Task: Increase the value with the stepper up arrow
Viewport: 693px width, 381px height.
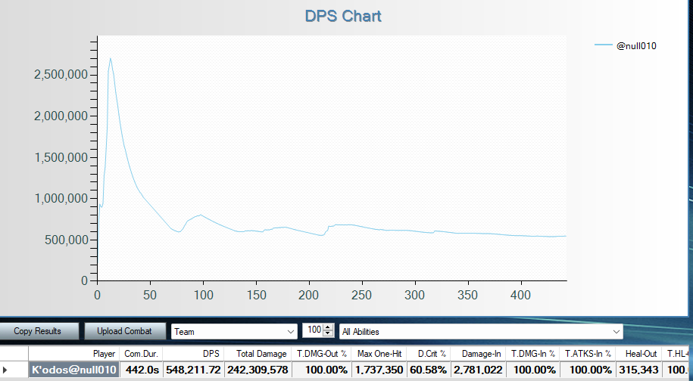Action: 327,327
